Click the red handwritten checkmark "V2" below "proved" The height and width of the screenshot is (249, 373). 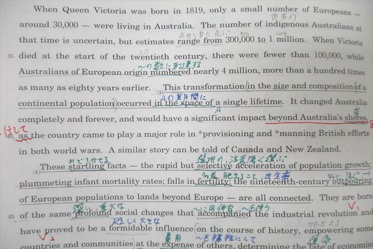coord(47,237)
